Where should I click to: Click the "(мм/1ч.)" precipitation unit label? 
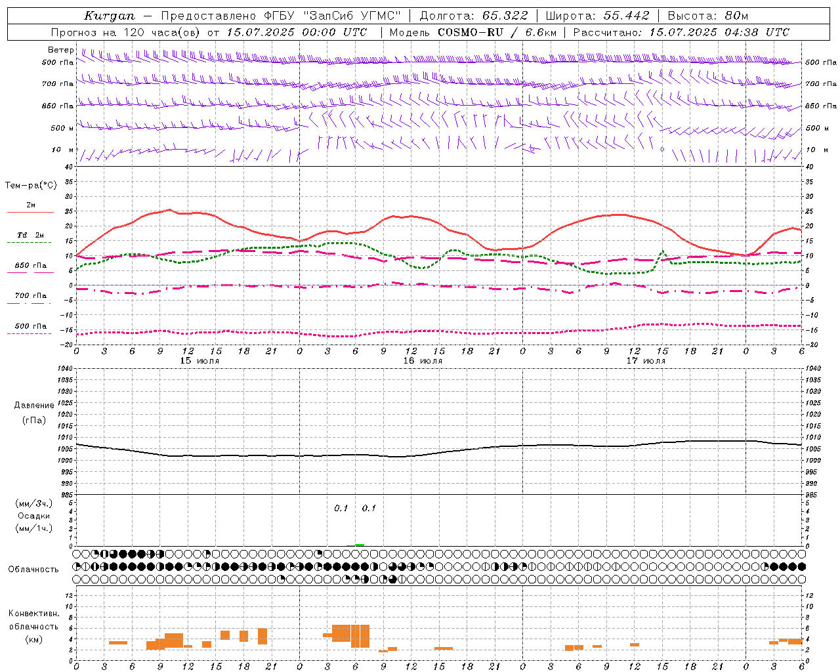pyautogui.click(x=33, y=528)
